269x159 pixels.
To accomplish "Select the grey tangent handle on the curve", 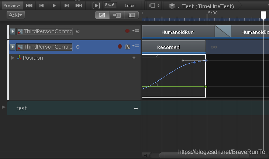I will [x=183, y=60].
